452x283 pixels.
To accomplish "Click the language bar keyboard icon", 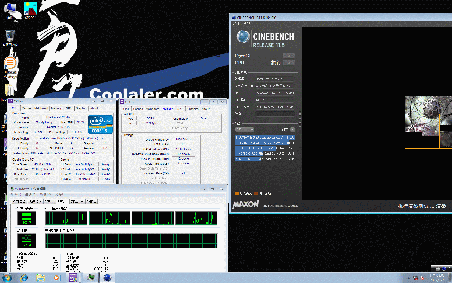I will (438, 269).
